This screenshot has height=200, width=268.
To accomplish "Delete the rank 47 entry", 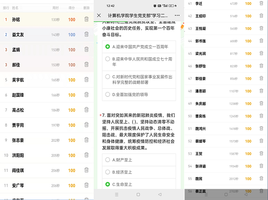I will (261, 78).
